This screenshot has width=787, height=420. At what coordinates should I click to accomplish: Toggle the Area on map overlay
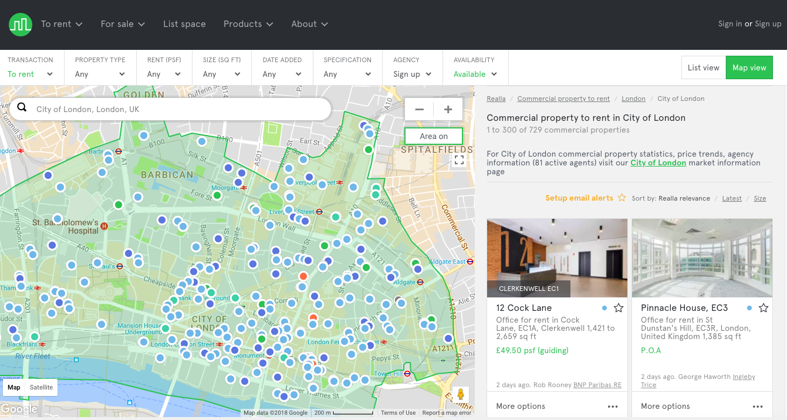434,136
